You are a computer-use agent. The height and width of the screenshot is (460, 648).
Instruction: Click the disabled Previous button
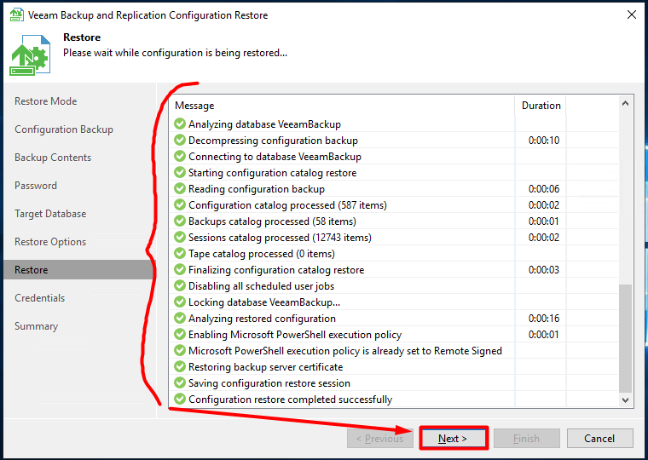click(x=379, y=438)
